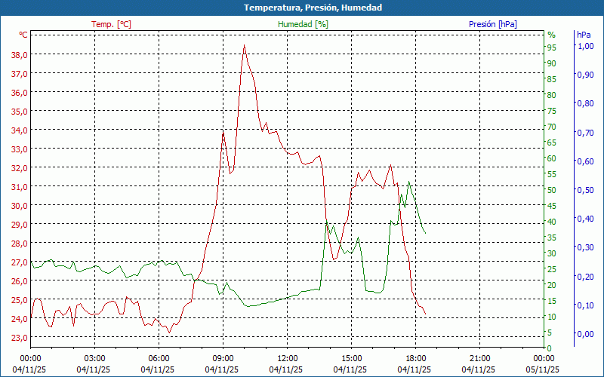Select the green Humedad [%] legend label
Viewport: 604px width, 377px height.
pyautogui.click(x=303, y=24)
